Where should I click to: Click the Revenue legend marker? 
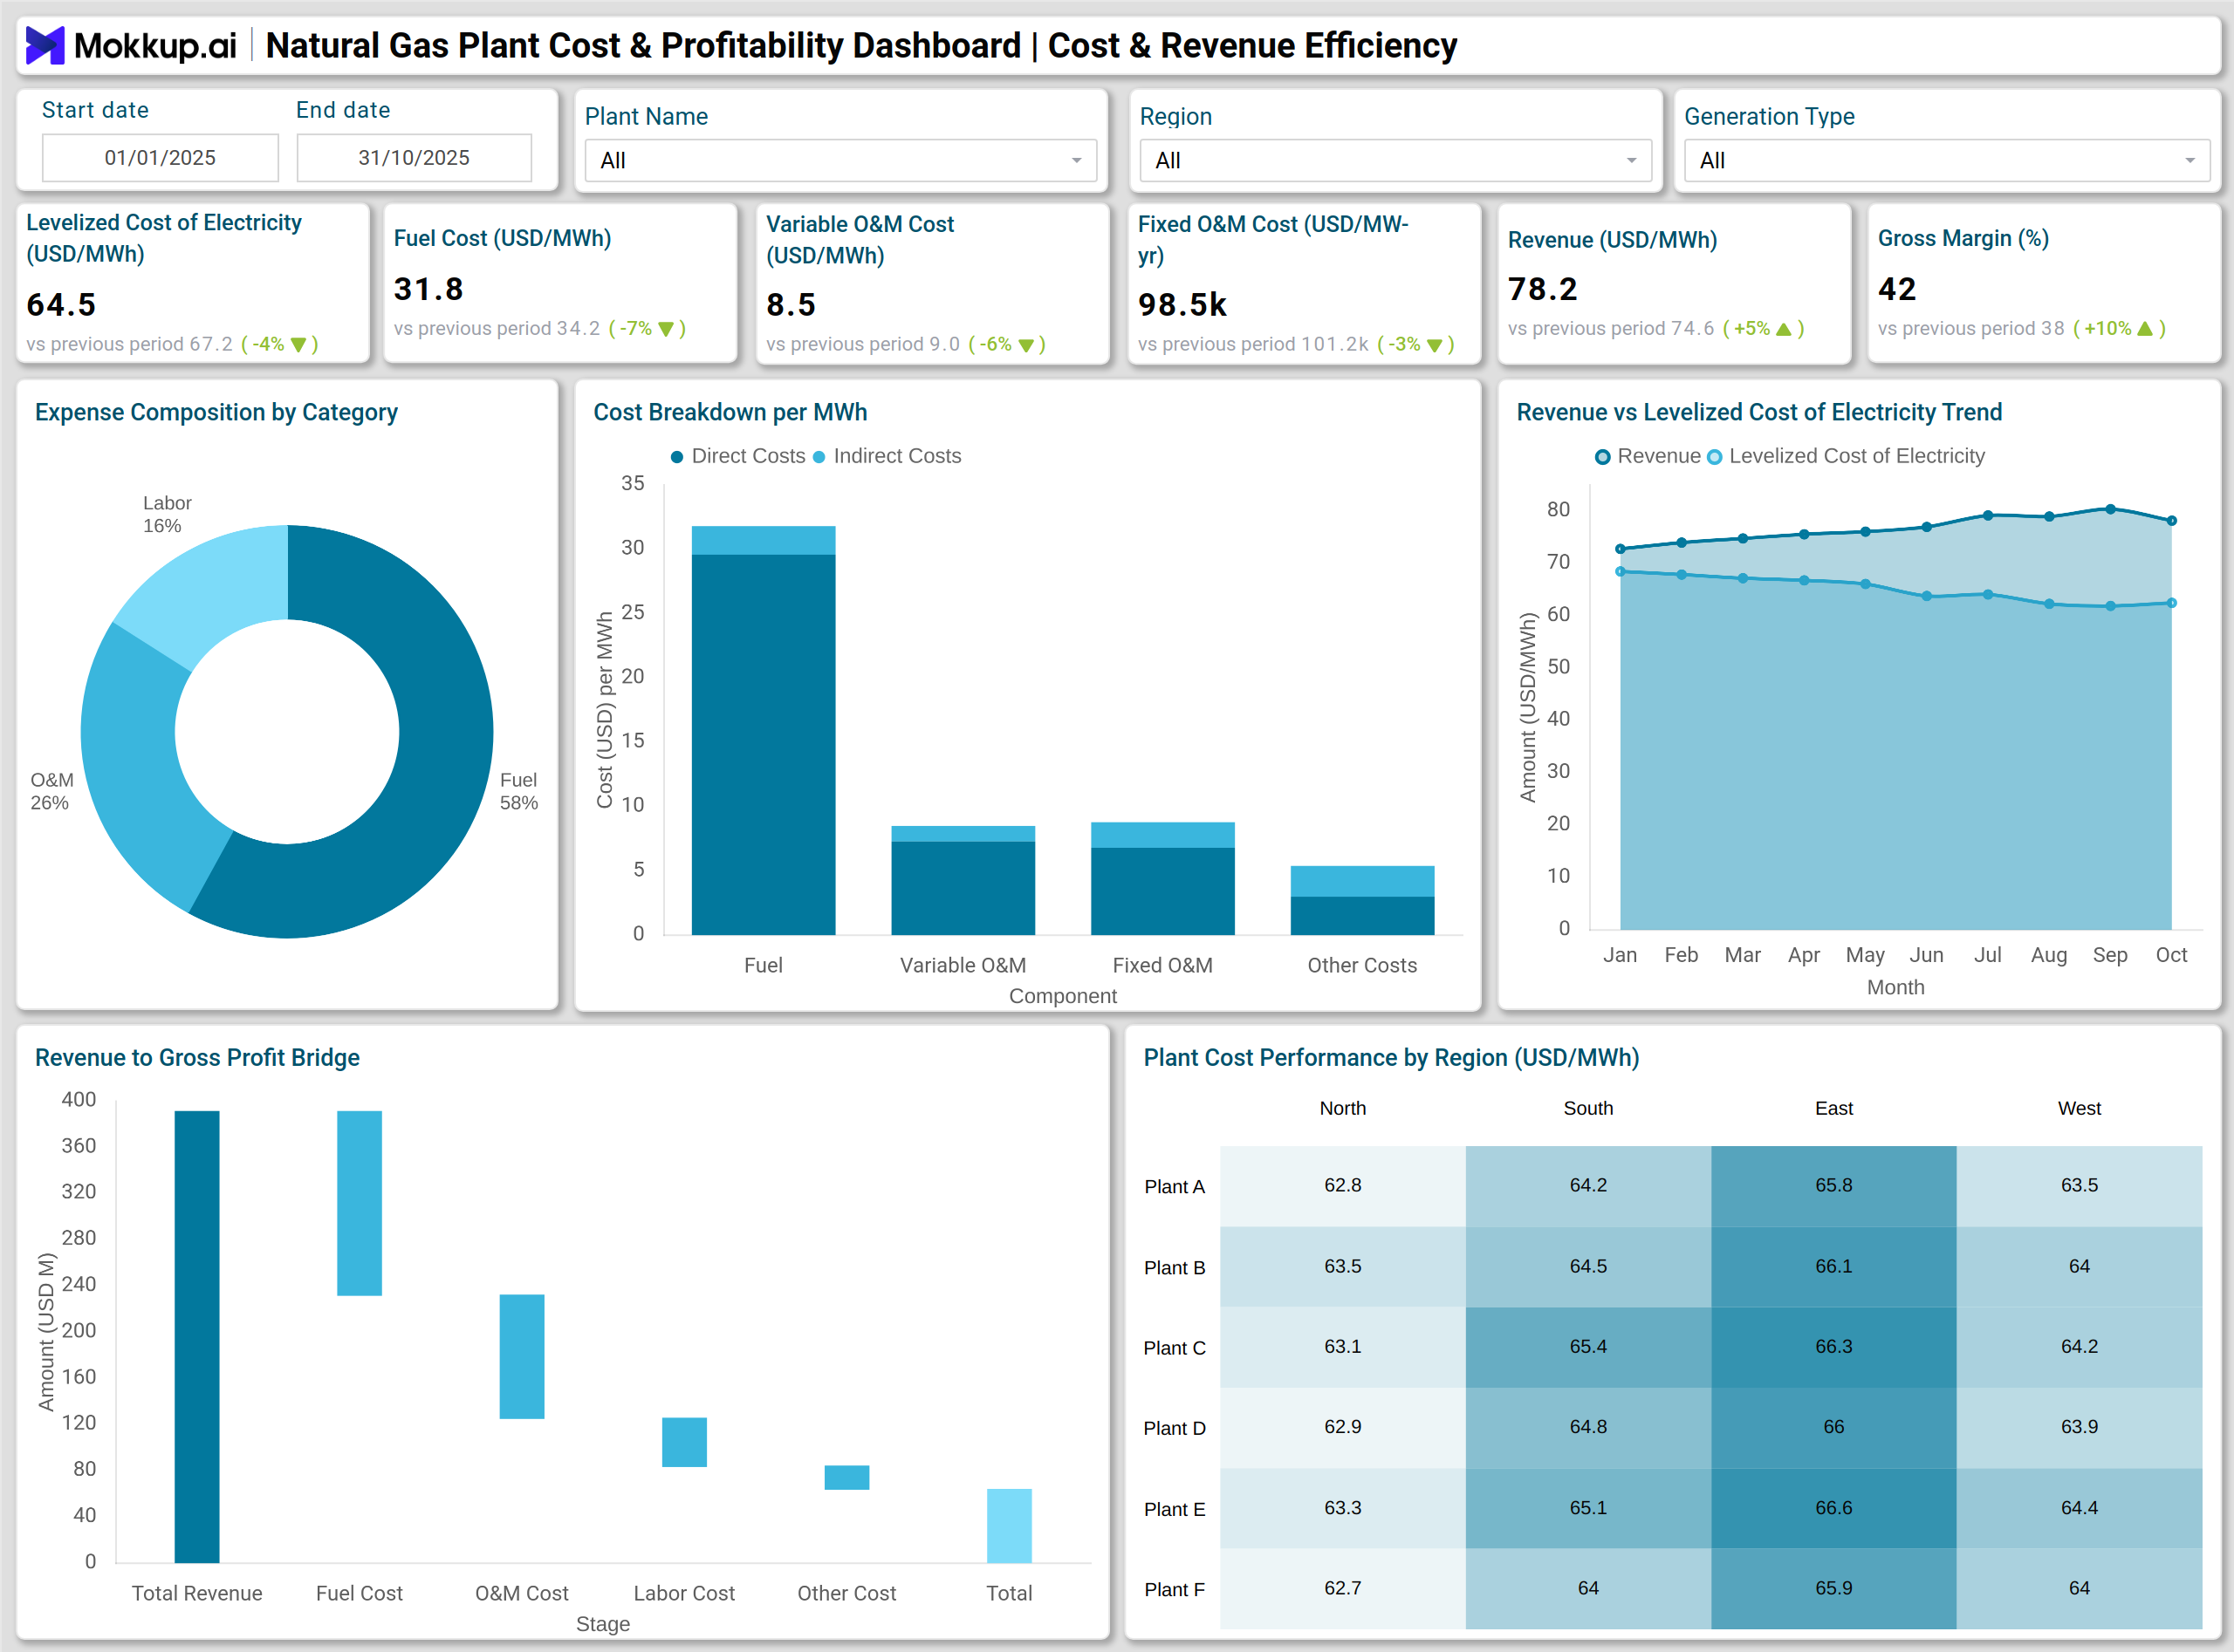click(1603, 457)
